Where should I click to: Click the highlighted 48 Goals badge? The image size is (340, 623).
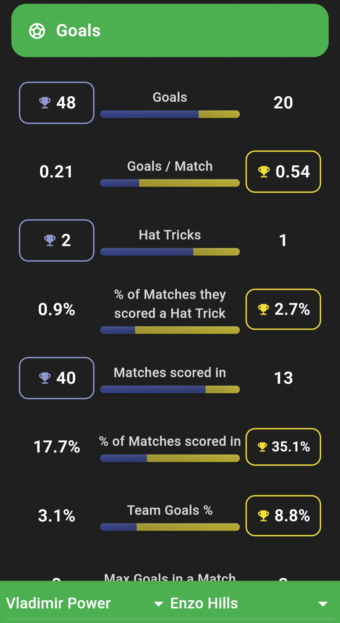pos(57,102)
